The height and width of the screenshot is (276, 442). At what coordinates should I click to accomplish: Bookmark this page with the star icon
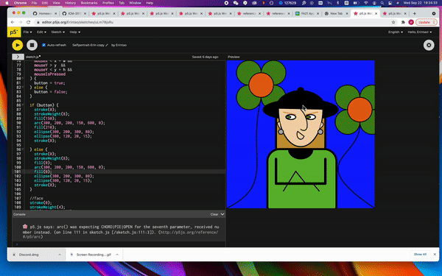click(393, 22)
